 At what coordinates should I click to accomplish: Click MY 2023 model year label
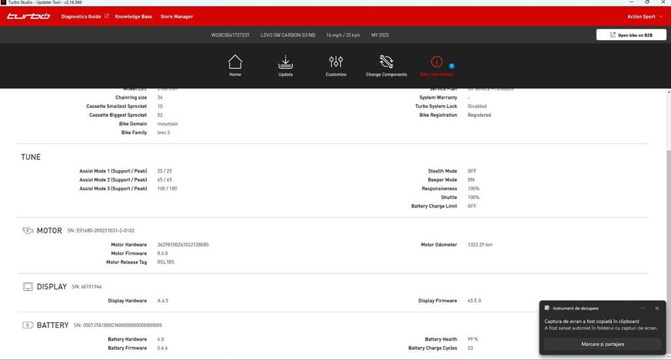(380, 35)
